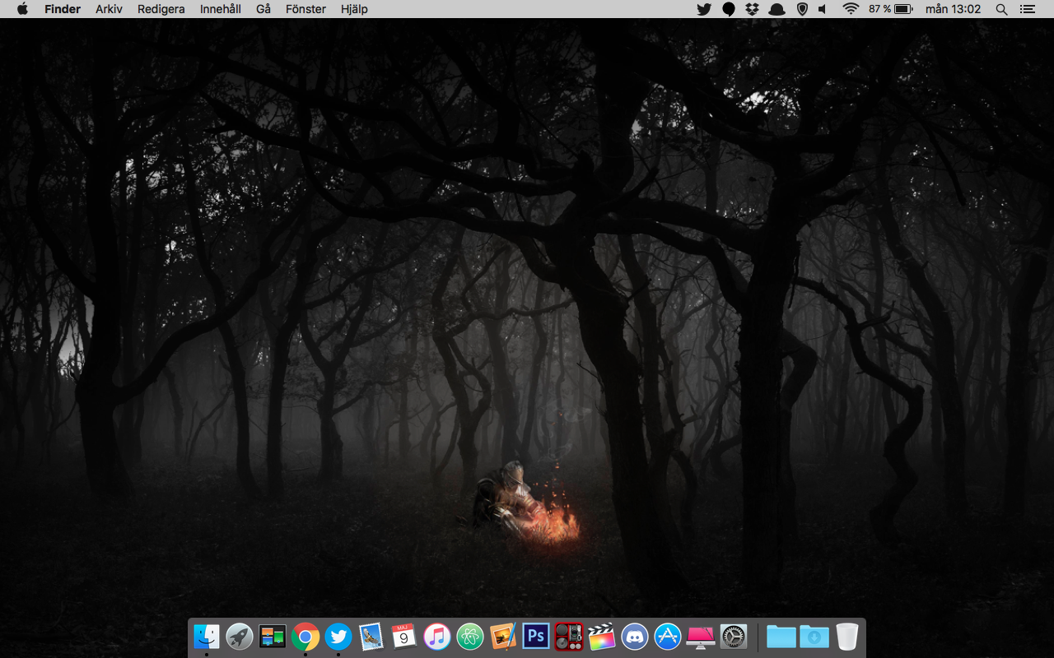The image size is (1054, 658).
Task: Open the Trash in the Dock
Action: (x=847, y=637)
